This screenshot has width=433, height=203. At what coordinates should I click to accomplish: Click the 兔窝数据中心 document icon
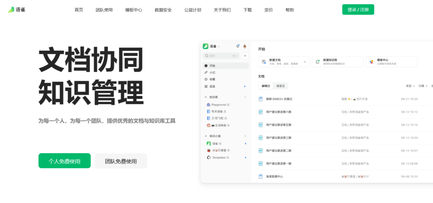[x=260, y=176]
